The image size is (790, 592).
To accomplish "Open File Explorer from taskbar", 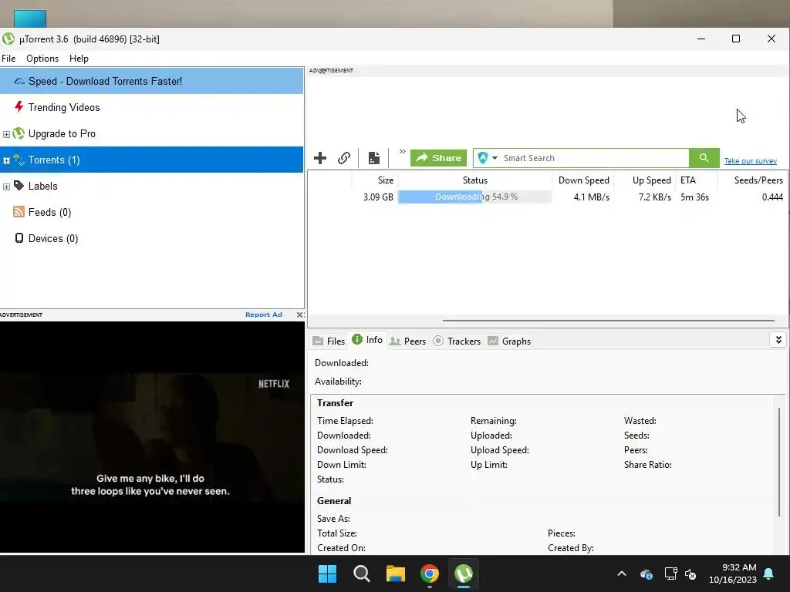I will pyautogui.click(x=396, y=573).
